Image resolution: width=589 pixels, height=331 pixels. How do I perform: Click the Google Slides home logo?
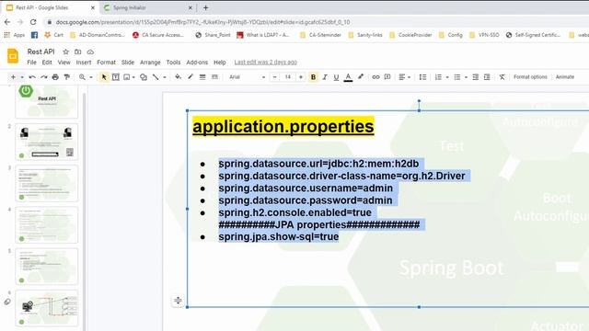(x=13, y=56)
